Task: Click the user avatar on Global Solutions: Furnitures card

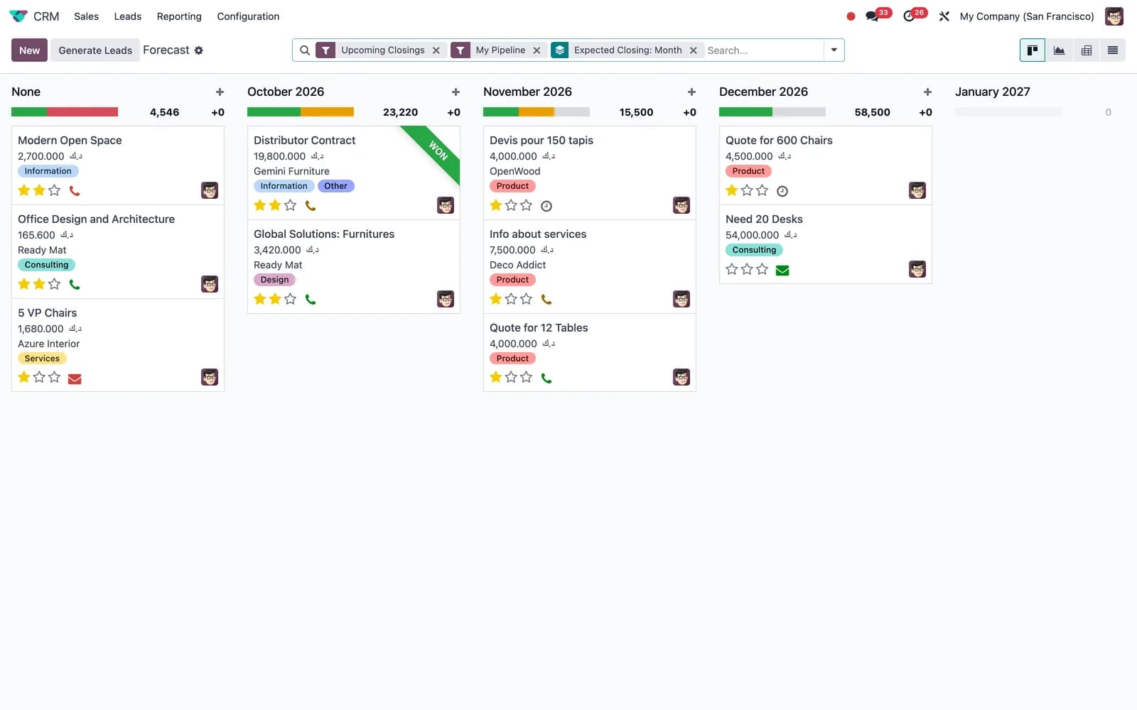Action: click(x=446, y=299)
